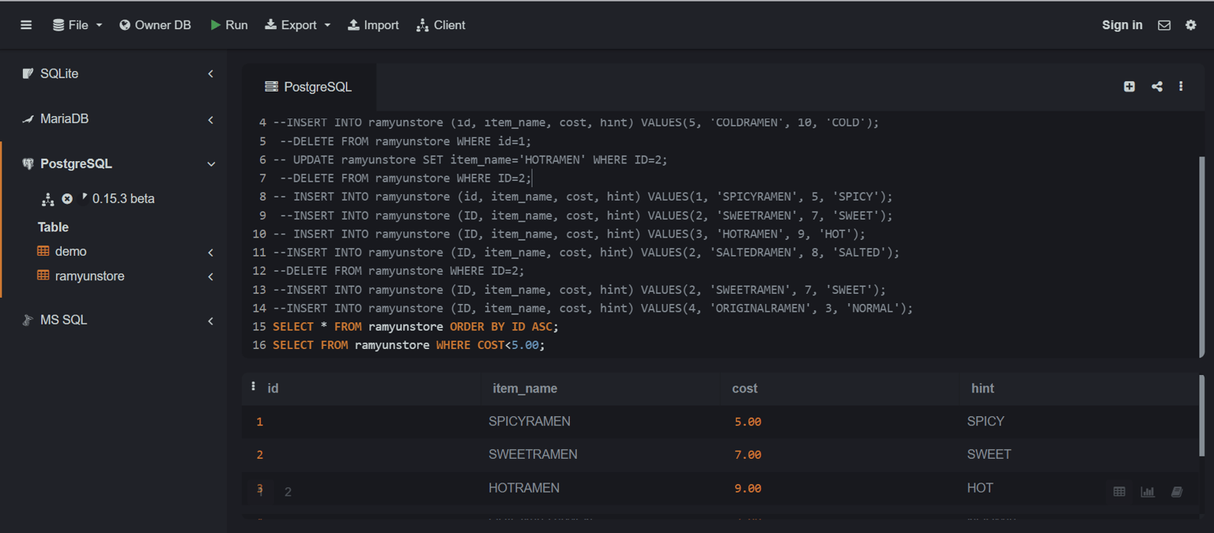Click the 0.15.3 beta version label
This screenshot has height=533, width=1214.
(x=123, y=199)
